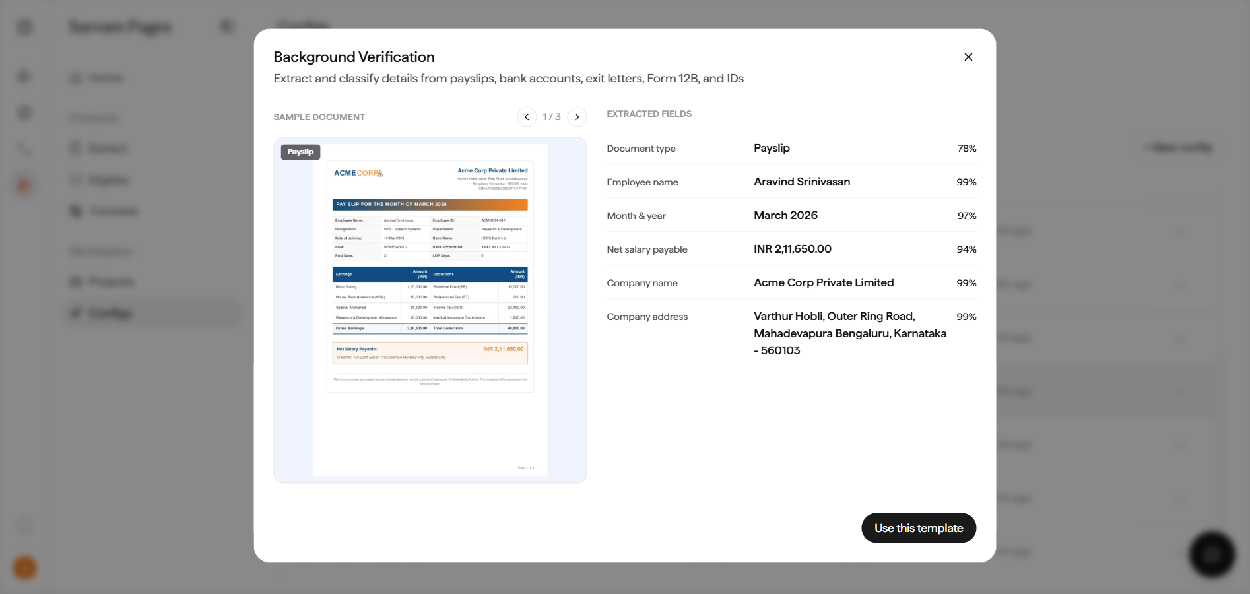Click the 1 / 3 page indicator
Screen dimensions: 1250x594
(552, 117)
